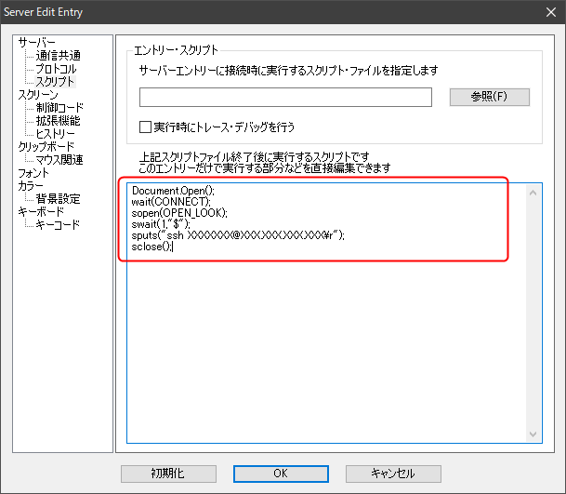Open フォント settings

pos(33,173)
